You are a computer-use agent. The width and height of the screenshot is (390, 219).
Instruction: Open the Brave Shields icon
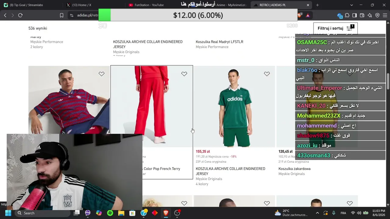click(x=300, y=15)
